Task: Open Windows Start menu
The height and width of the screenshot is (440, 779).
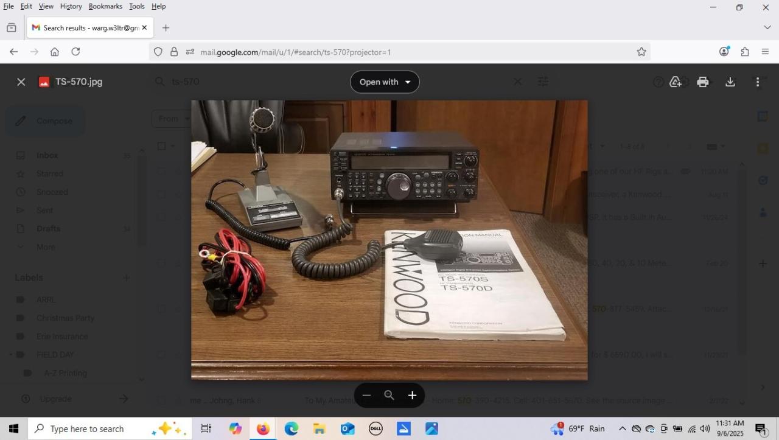Action: coord(13,429)
